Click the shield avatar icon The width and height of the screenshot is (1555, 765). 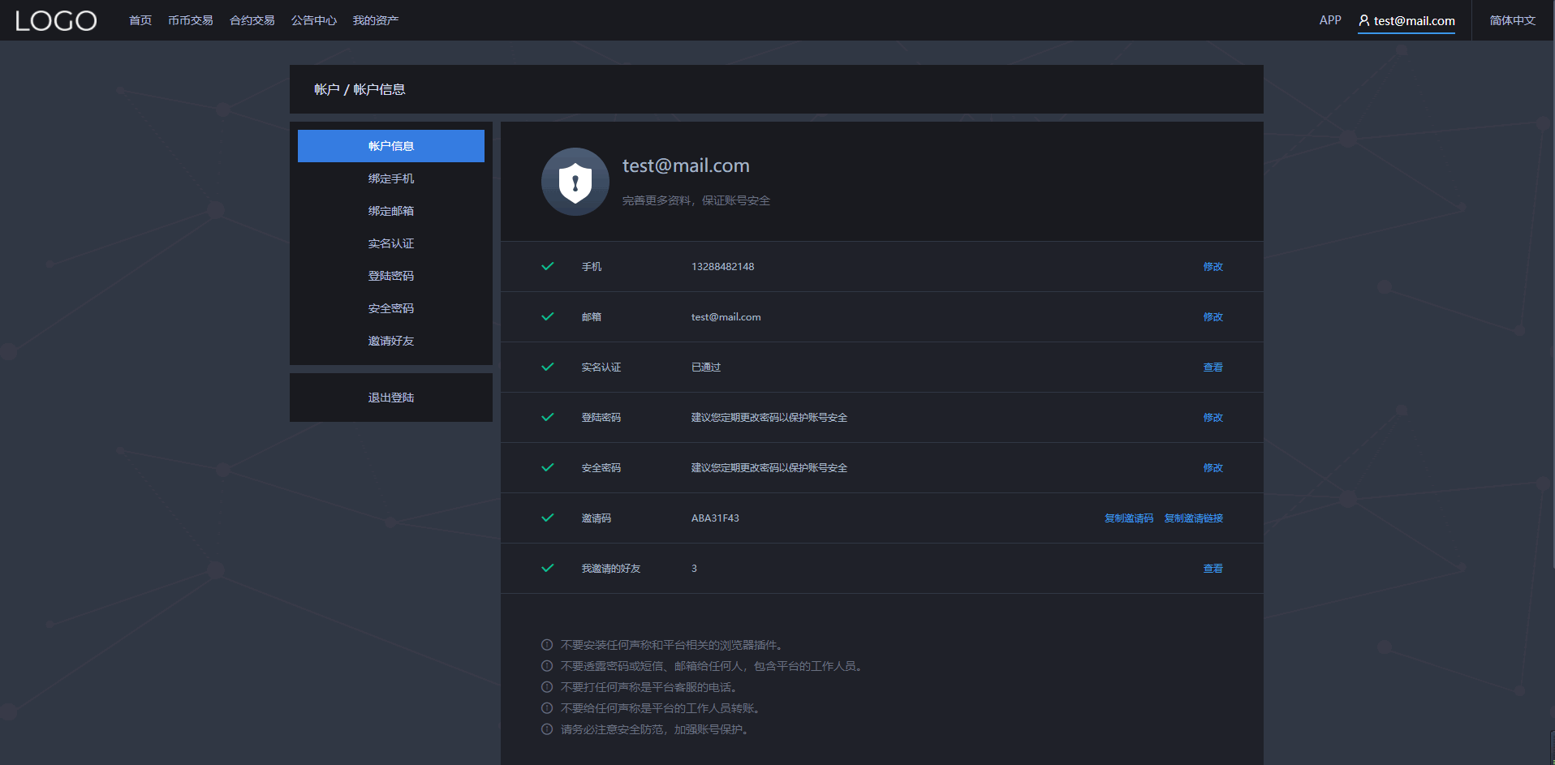click(x=575, y=182)
